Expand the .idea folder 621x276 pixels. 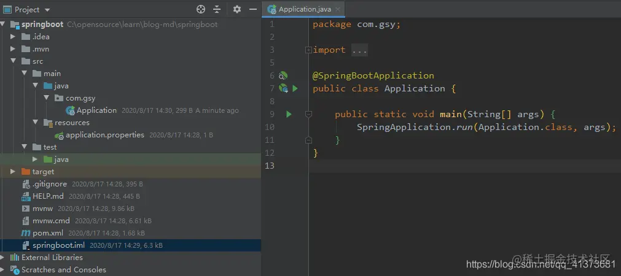click(13, 37)
